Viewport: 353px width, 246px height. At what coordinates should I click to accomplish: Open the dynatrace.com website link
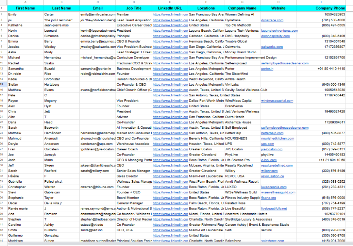coord(272,20)
